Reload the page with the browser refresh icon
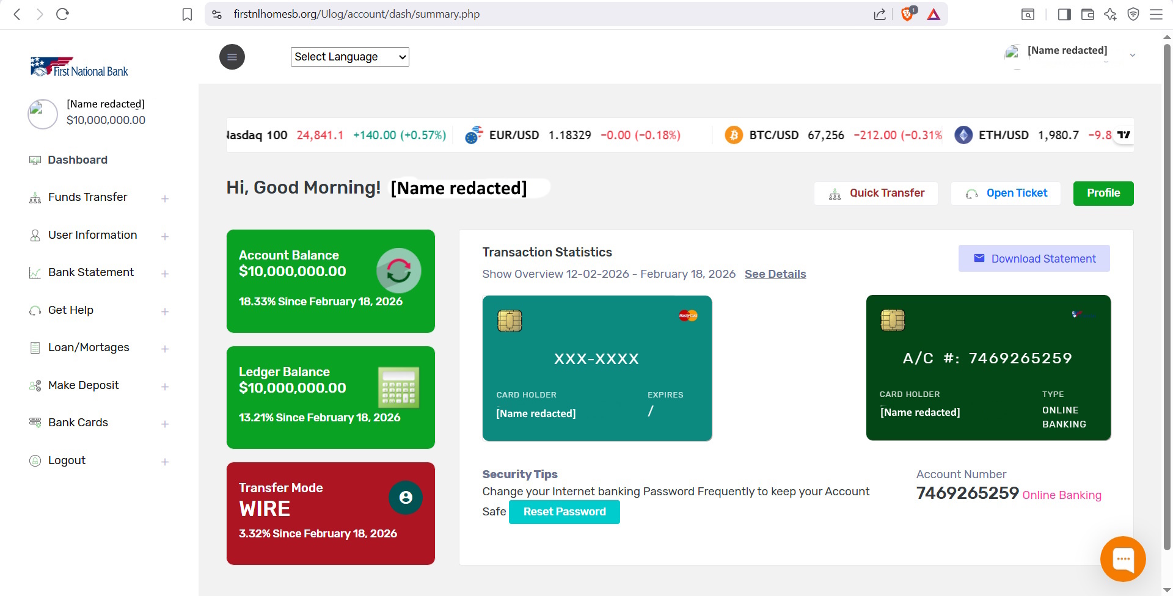This screenshot has width=1173, height=596. point(62,14)
